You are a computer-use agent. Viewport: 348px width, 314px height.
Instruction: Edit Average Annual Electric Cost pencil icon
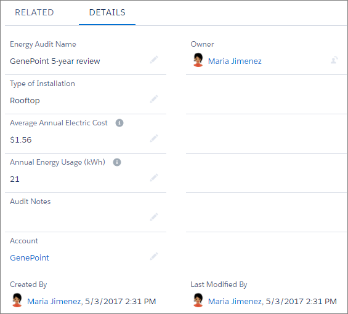(x=154, y=138)
